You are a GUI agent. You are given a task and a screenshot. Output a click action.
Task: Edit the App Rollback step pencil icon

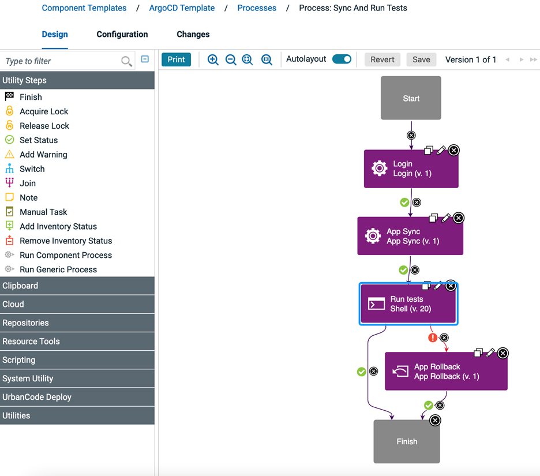[x=491, y=353]
